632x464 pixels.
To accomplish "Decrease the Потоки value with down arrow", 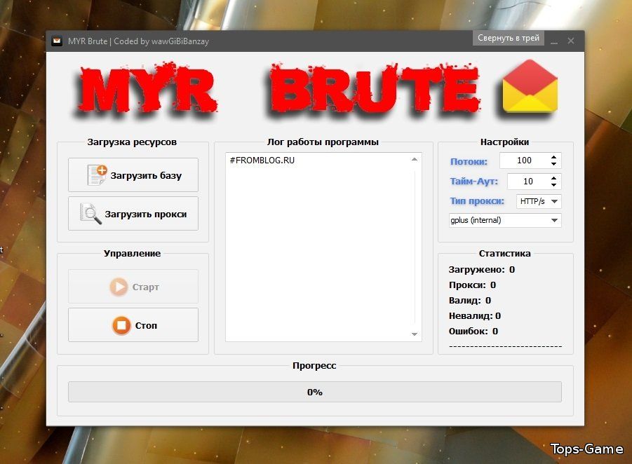I will pyautogui.click(x=554, y=164).
